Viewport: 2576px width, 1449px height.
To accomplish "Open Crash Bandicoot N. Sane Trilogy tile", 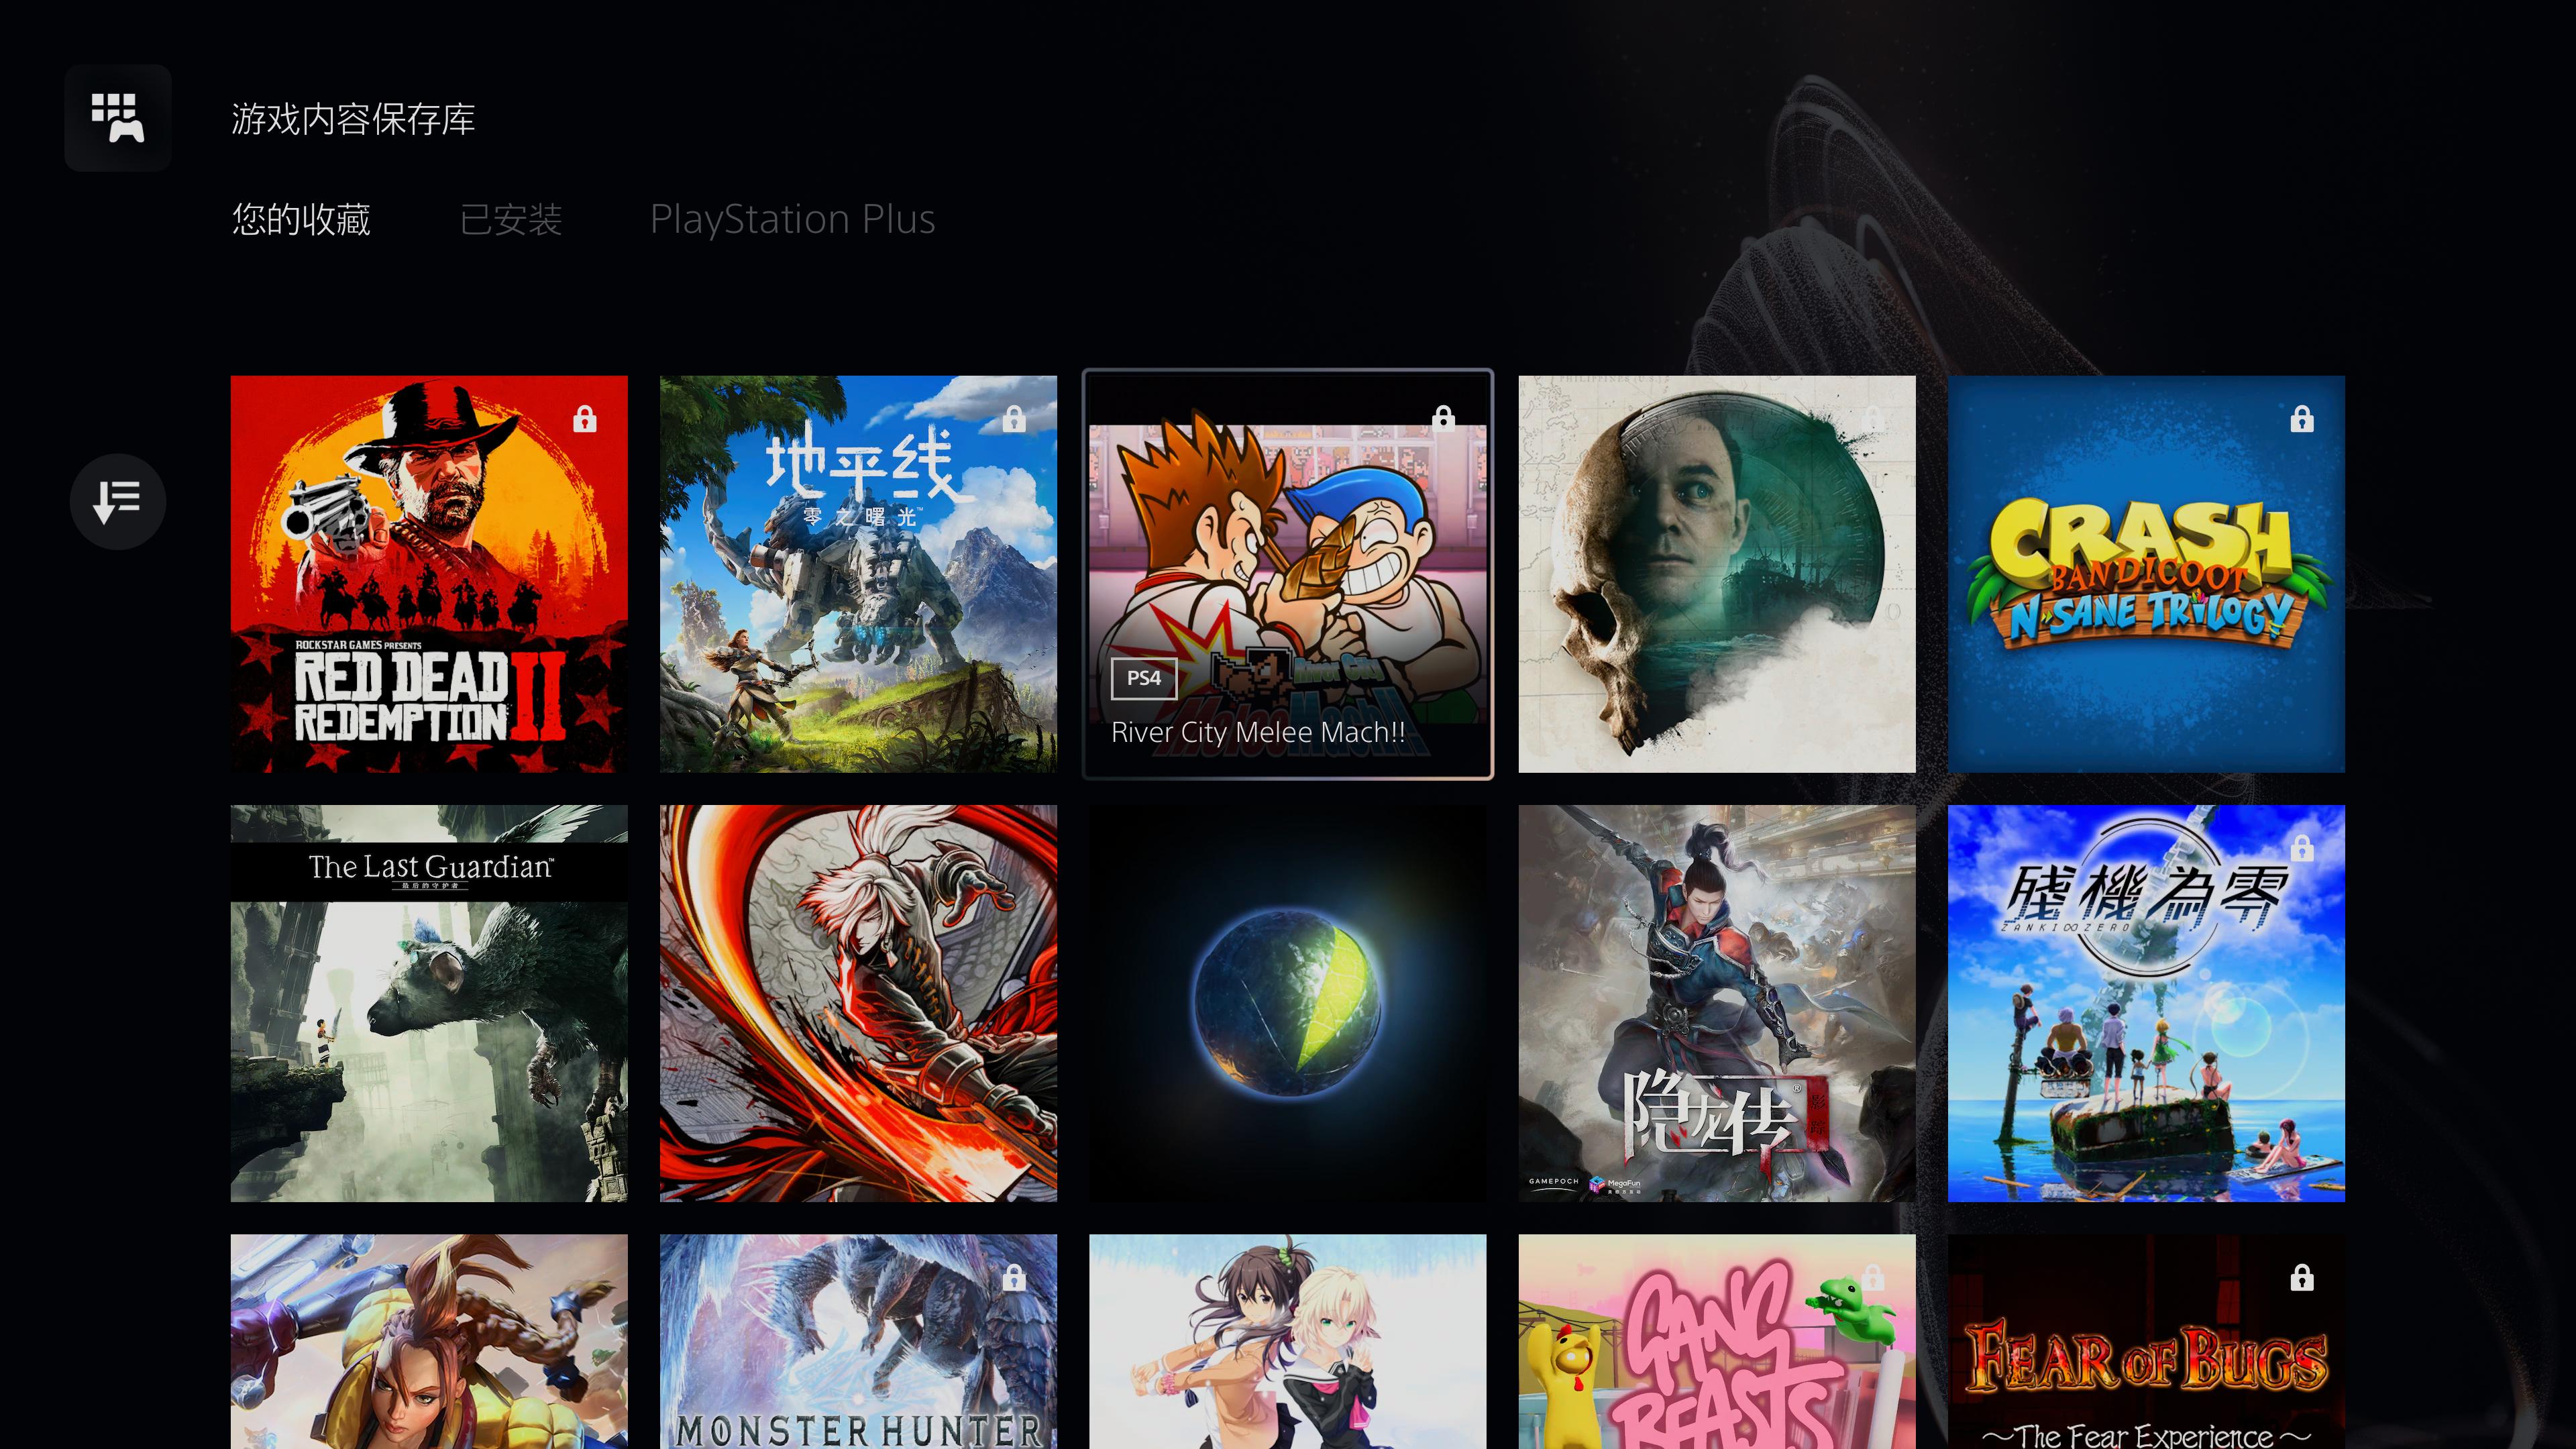I will click(x=2146, y=574).
